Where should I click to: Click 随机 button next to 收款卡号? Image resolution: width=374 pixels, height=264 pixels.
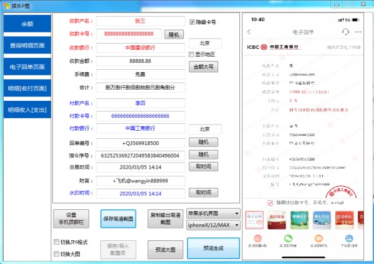[x=174, y=34]
